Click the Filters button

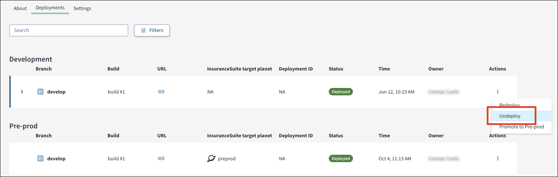(152, 30)
